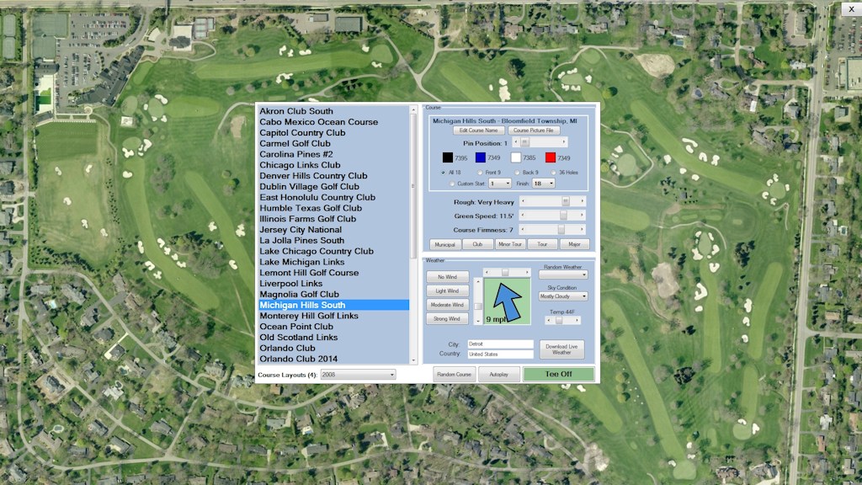Open the Sky Condition dropdown
This screenshot has height=485, width=862.
[x=563, y=296]
